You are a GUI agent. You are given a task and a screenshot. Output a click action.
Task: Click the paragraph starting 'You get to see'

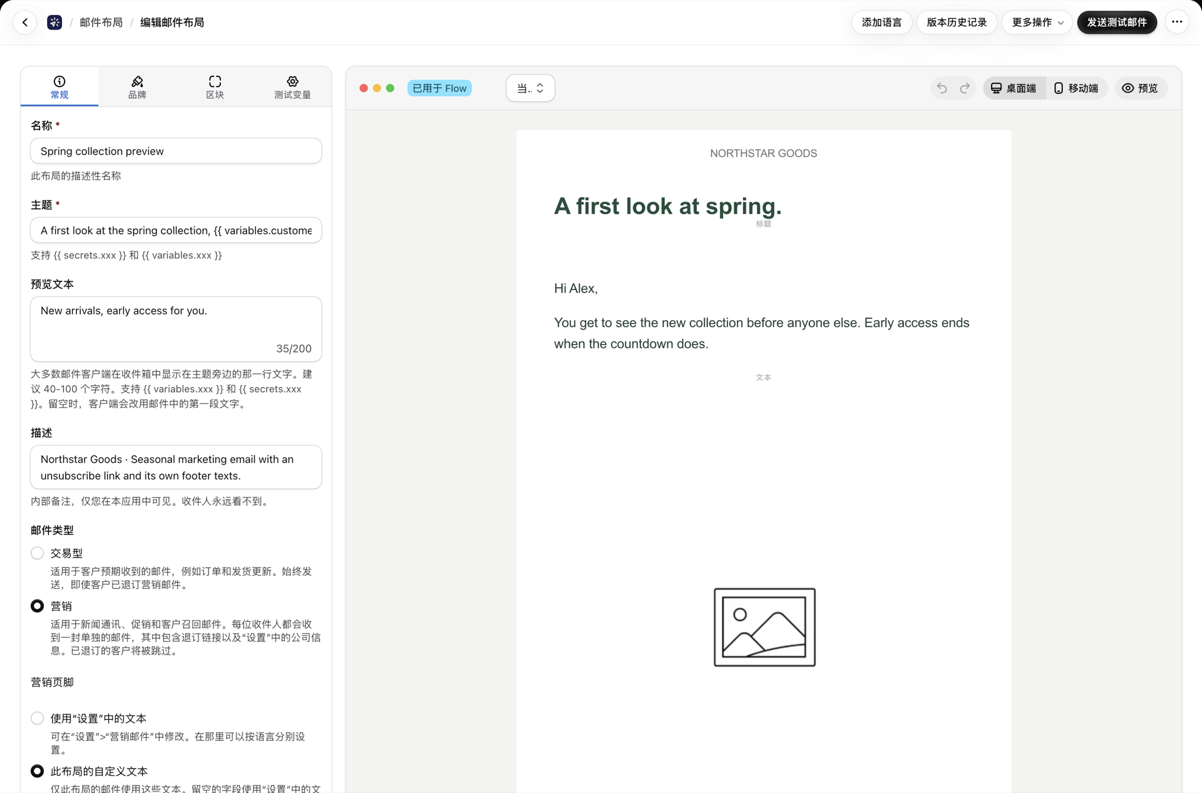(x=763, y=333)
